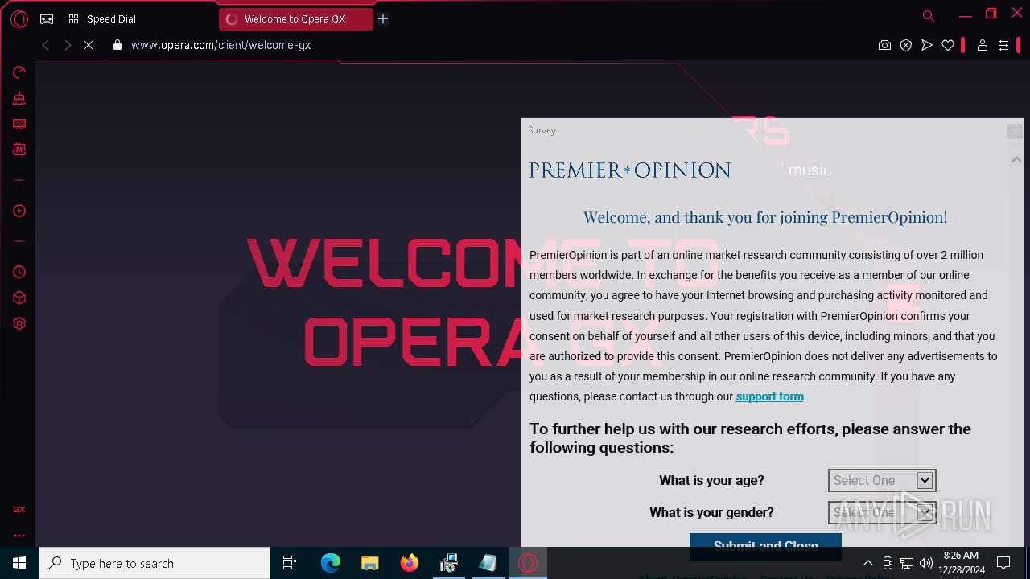Click the taskbar search box

pyautogui.click(x=154, y=563)
